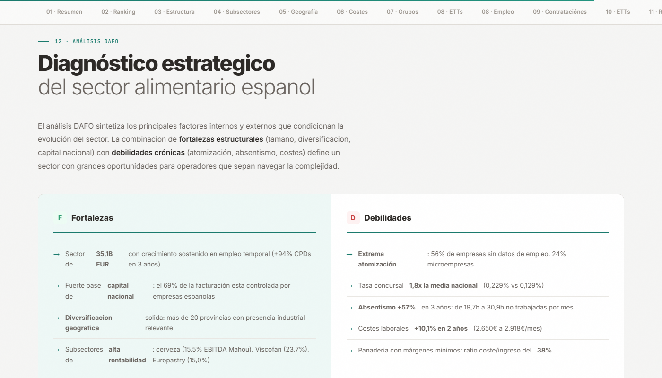Click the '(0,229% vs 0,129%)' value
Viewport: 662px width, 378px height.
coord(514,286)
